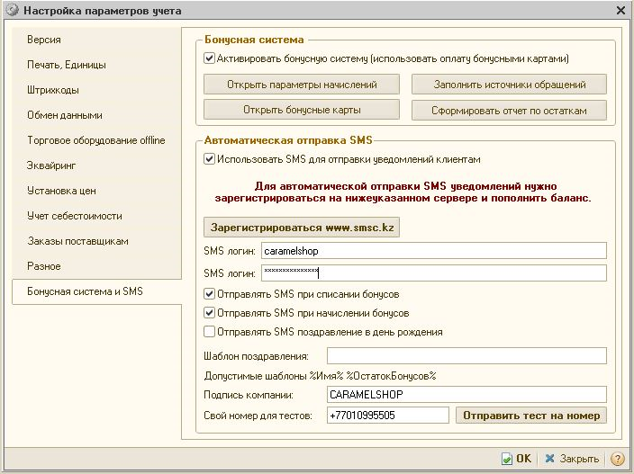
Task: Toggle Использовать SMS для отправки уведомлений checkbox
Action: [x=209, y=158]
